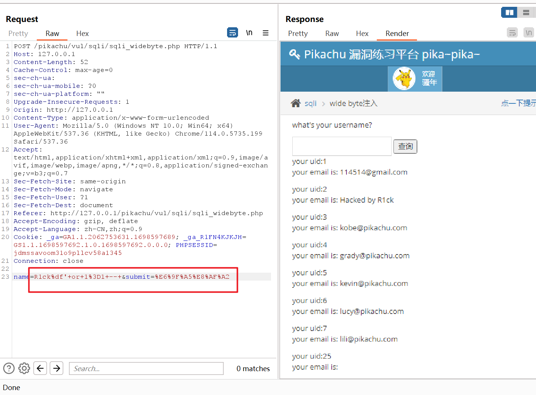The height and width of the screenshot is (395, 536).
Task: Switch to stacked vertical layout icon
Action: (526, 12)
